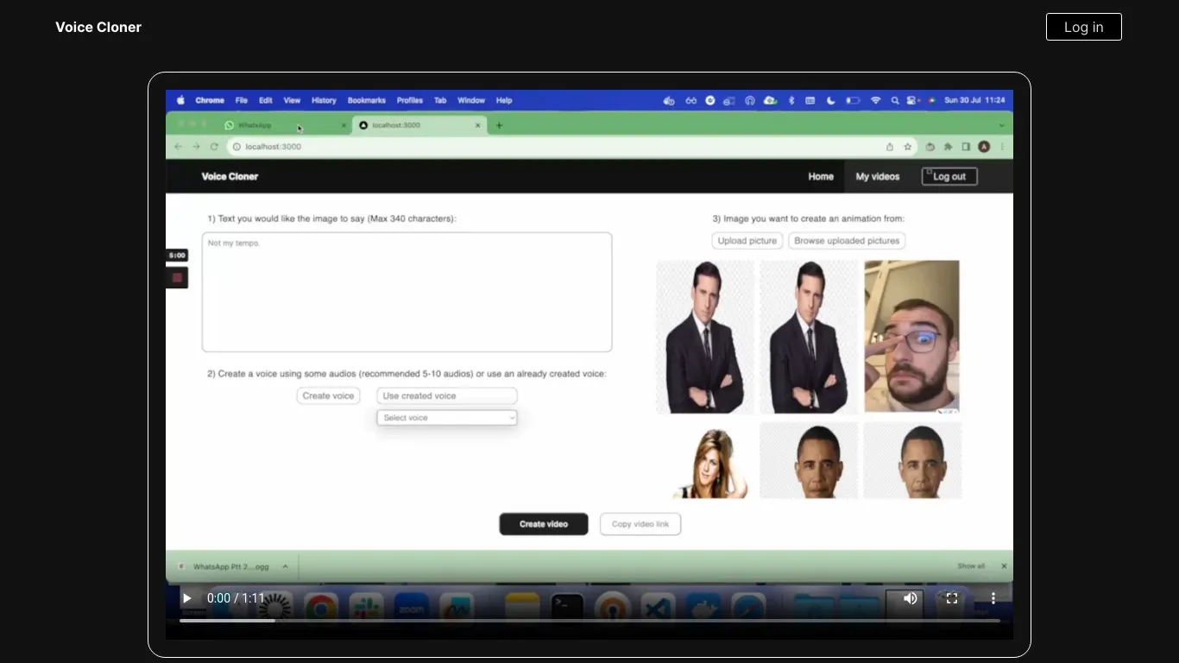Open the File menu in the video
The image size is (1179, 663).
point(242,100)
